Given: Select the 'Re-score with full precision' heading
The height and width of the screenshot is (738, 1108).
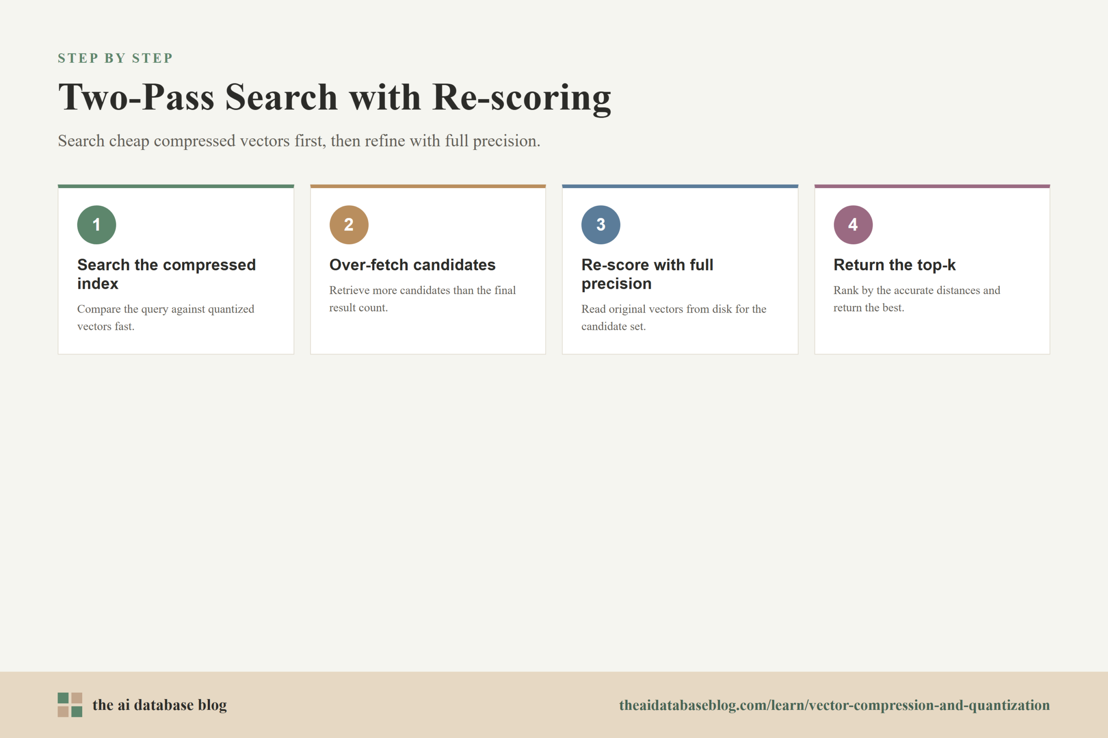Looking at the screenshot, I should point(647,274).
